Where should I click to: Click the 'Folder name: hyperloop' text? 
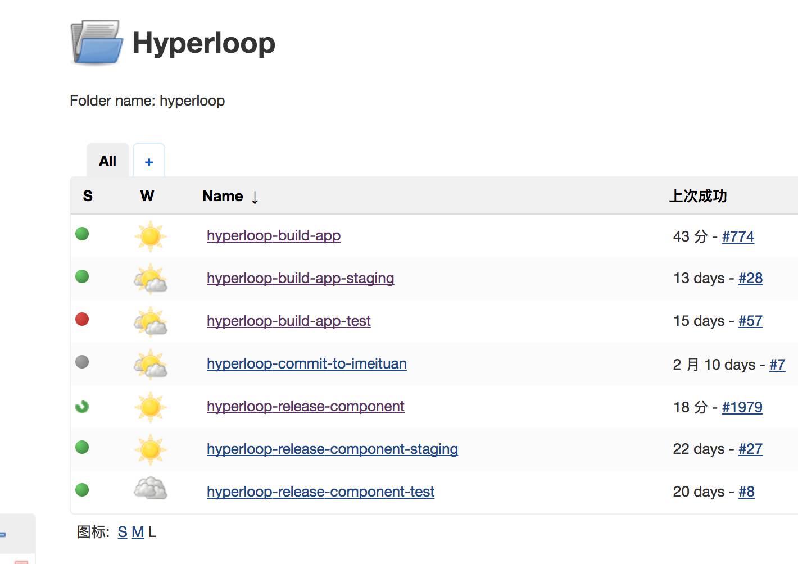(x=147, y=101)
